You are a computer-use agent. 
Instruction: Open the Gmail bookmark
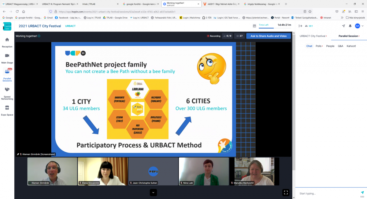(48, 18)
